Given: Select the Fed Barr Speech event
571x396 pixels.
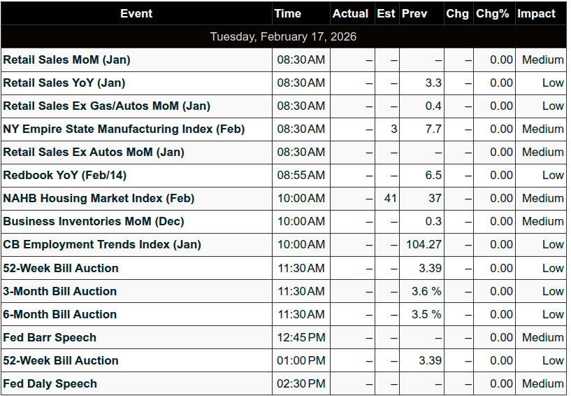Looking at the screenshot, I should tap(50, 337).
